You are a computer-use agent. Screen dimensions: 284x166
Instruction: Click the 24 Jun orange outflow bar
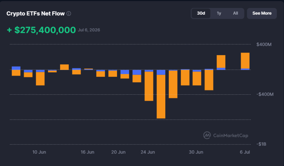(149, 86)
